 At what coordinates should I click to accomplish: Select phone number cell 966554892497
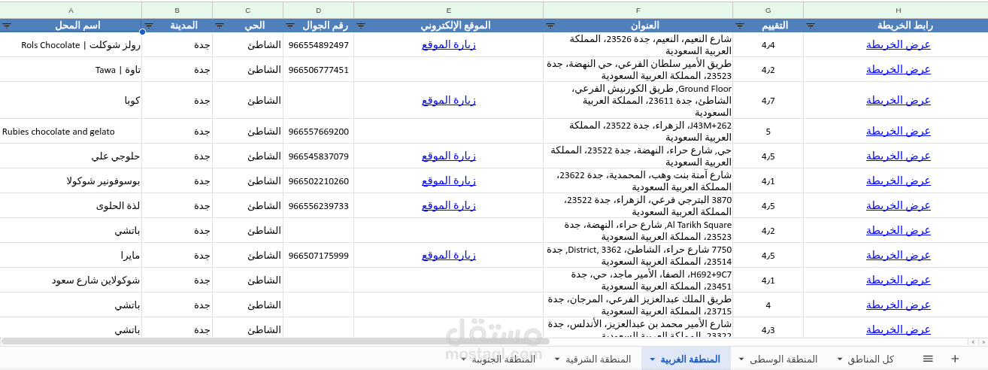(319, 44)
